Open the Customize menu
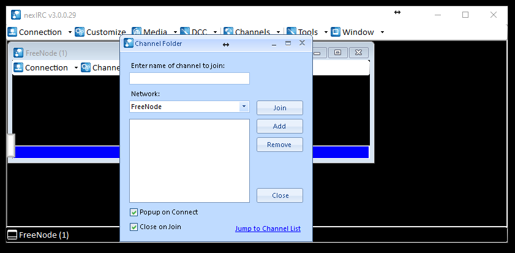The height and width of the screenshot is (253, 515). coord(106,32)
